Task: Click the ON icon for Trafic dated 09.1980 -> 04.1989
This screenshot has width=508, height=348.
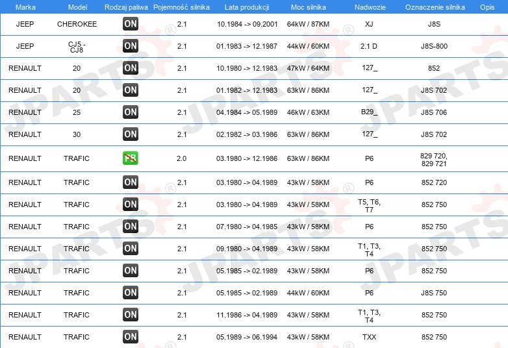Action: pyautogui.click(x=131, y=248)
